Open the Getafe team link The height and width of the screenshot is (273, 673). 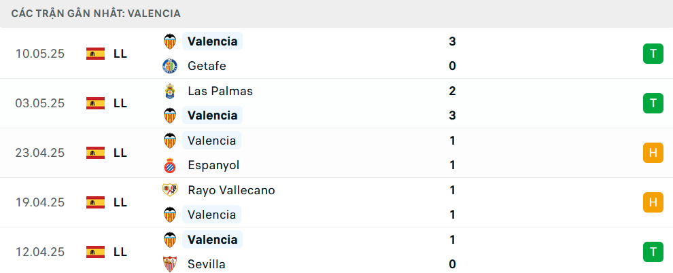coord(207,66)
